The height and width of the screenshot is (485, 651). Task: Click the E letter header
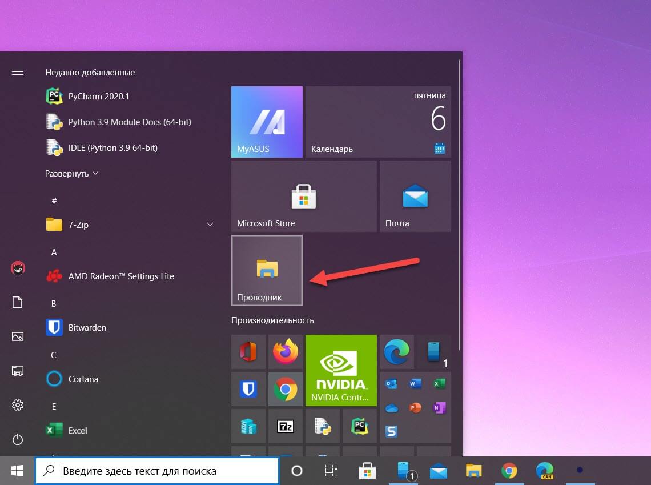click(54, 407)
